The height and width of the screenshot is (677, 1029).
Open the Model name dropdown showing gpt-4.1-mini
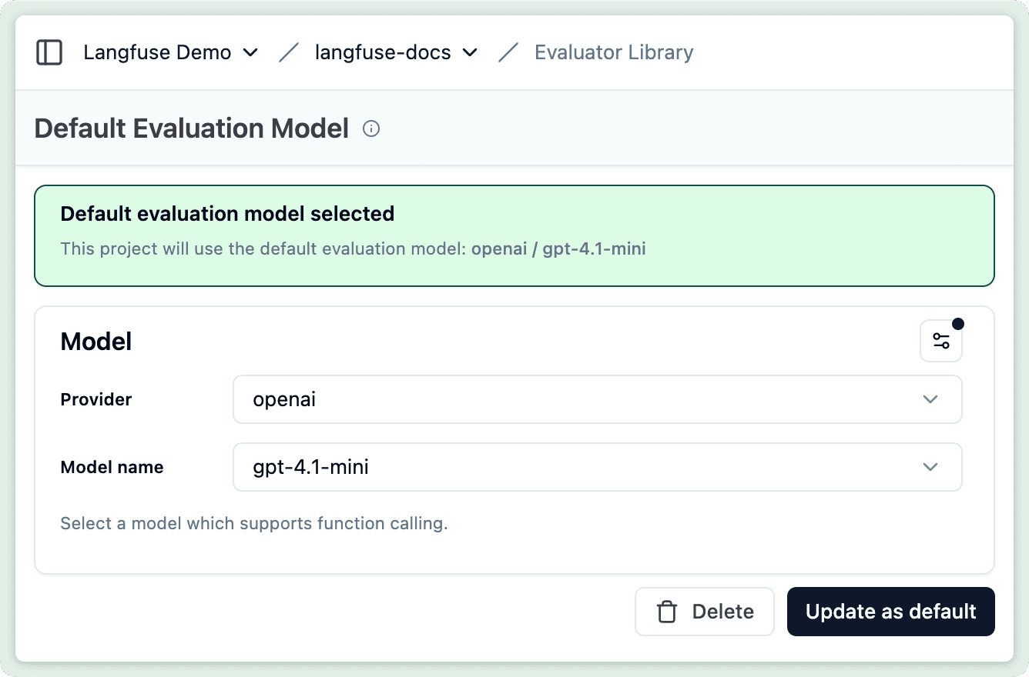point(598,467)
